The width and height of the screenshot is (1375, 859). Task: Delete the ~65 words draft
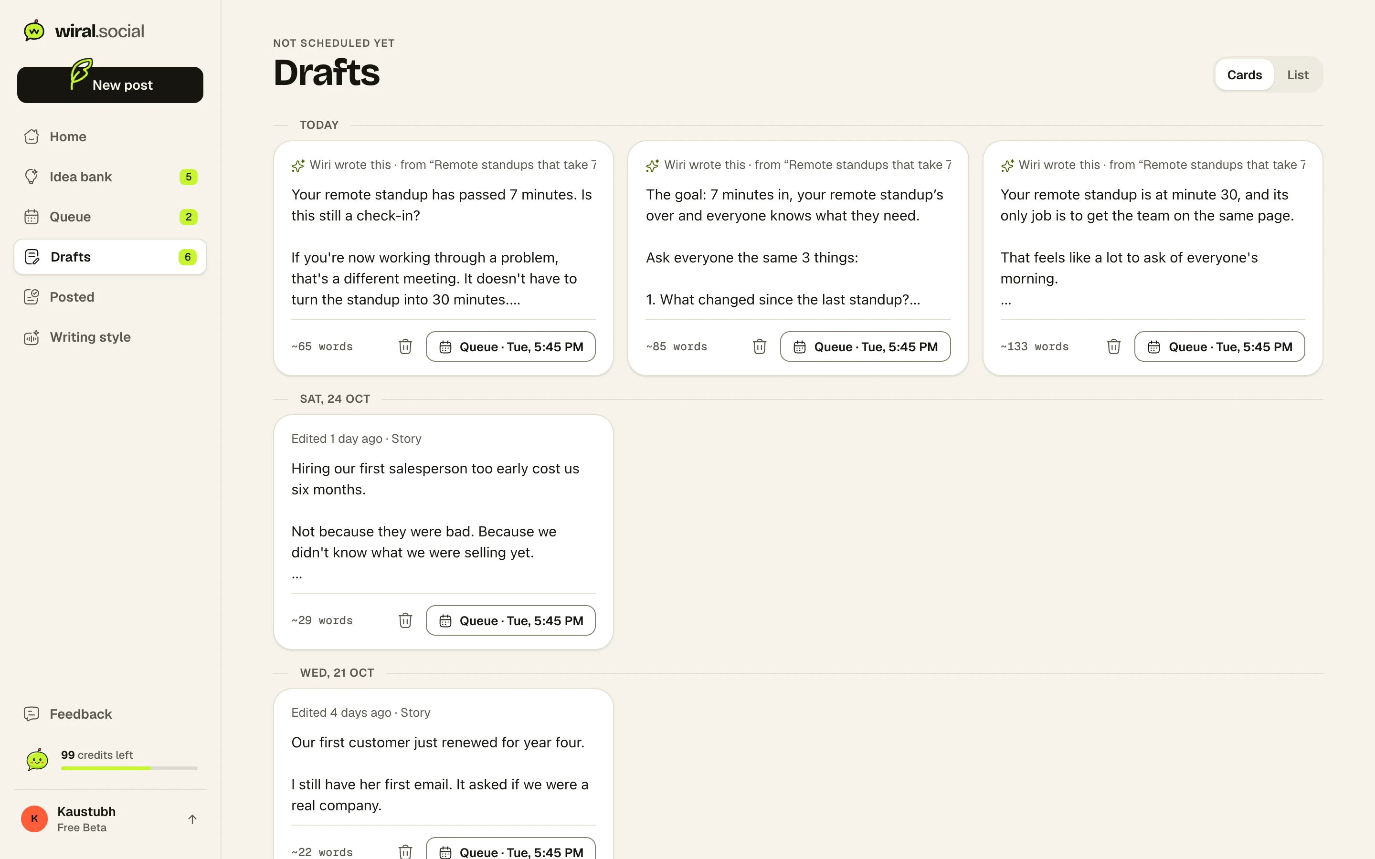405,346
